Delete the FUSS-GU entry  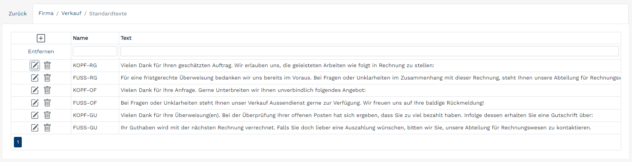pyautogui.click(x=47, y=128)
